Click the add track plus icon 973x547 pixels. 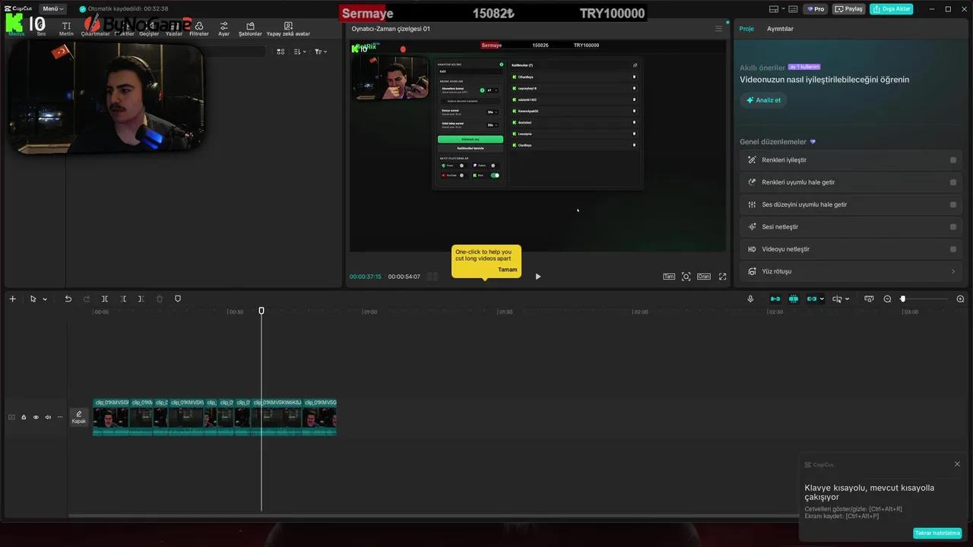(12, 299)
